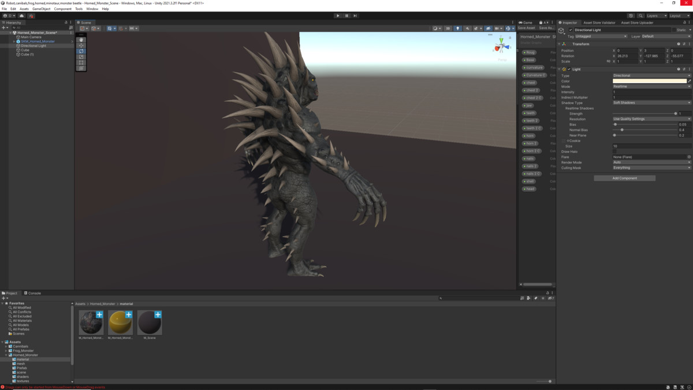693x390 pixels.
Task: Select the Hand view tool
Action: click(81, 40)
